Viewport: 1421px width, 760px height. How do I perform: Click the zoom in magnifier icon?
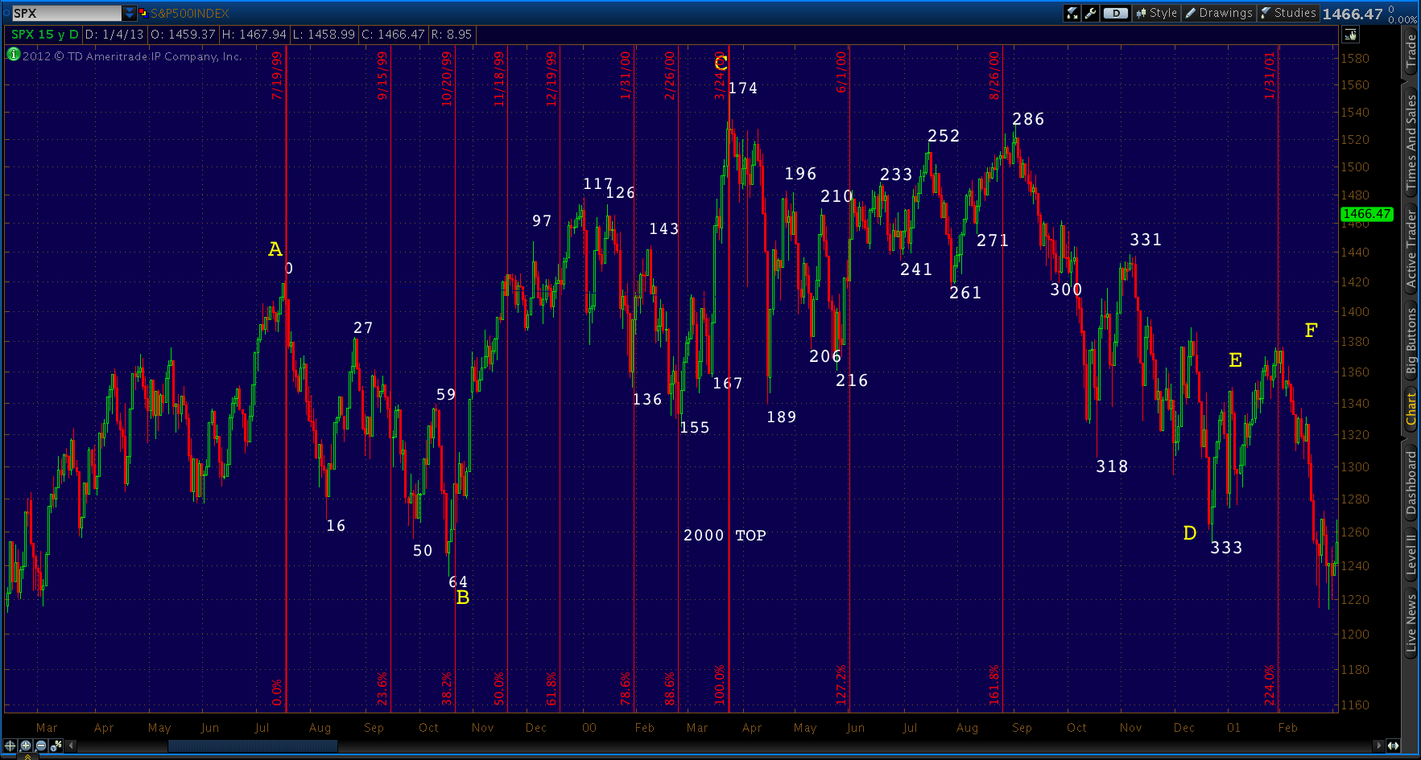(26, 746)
